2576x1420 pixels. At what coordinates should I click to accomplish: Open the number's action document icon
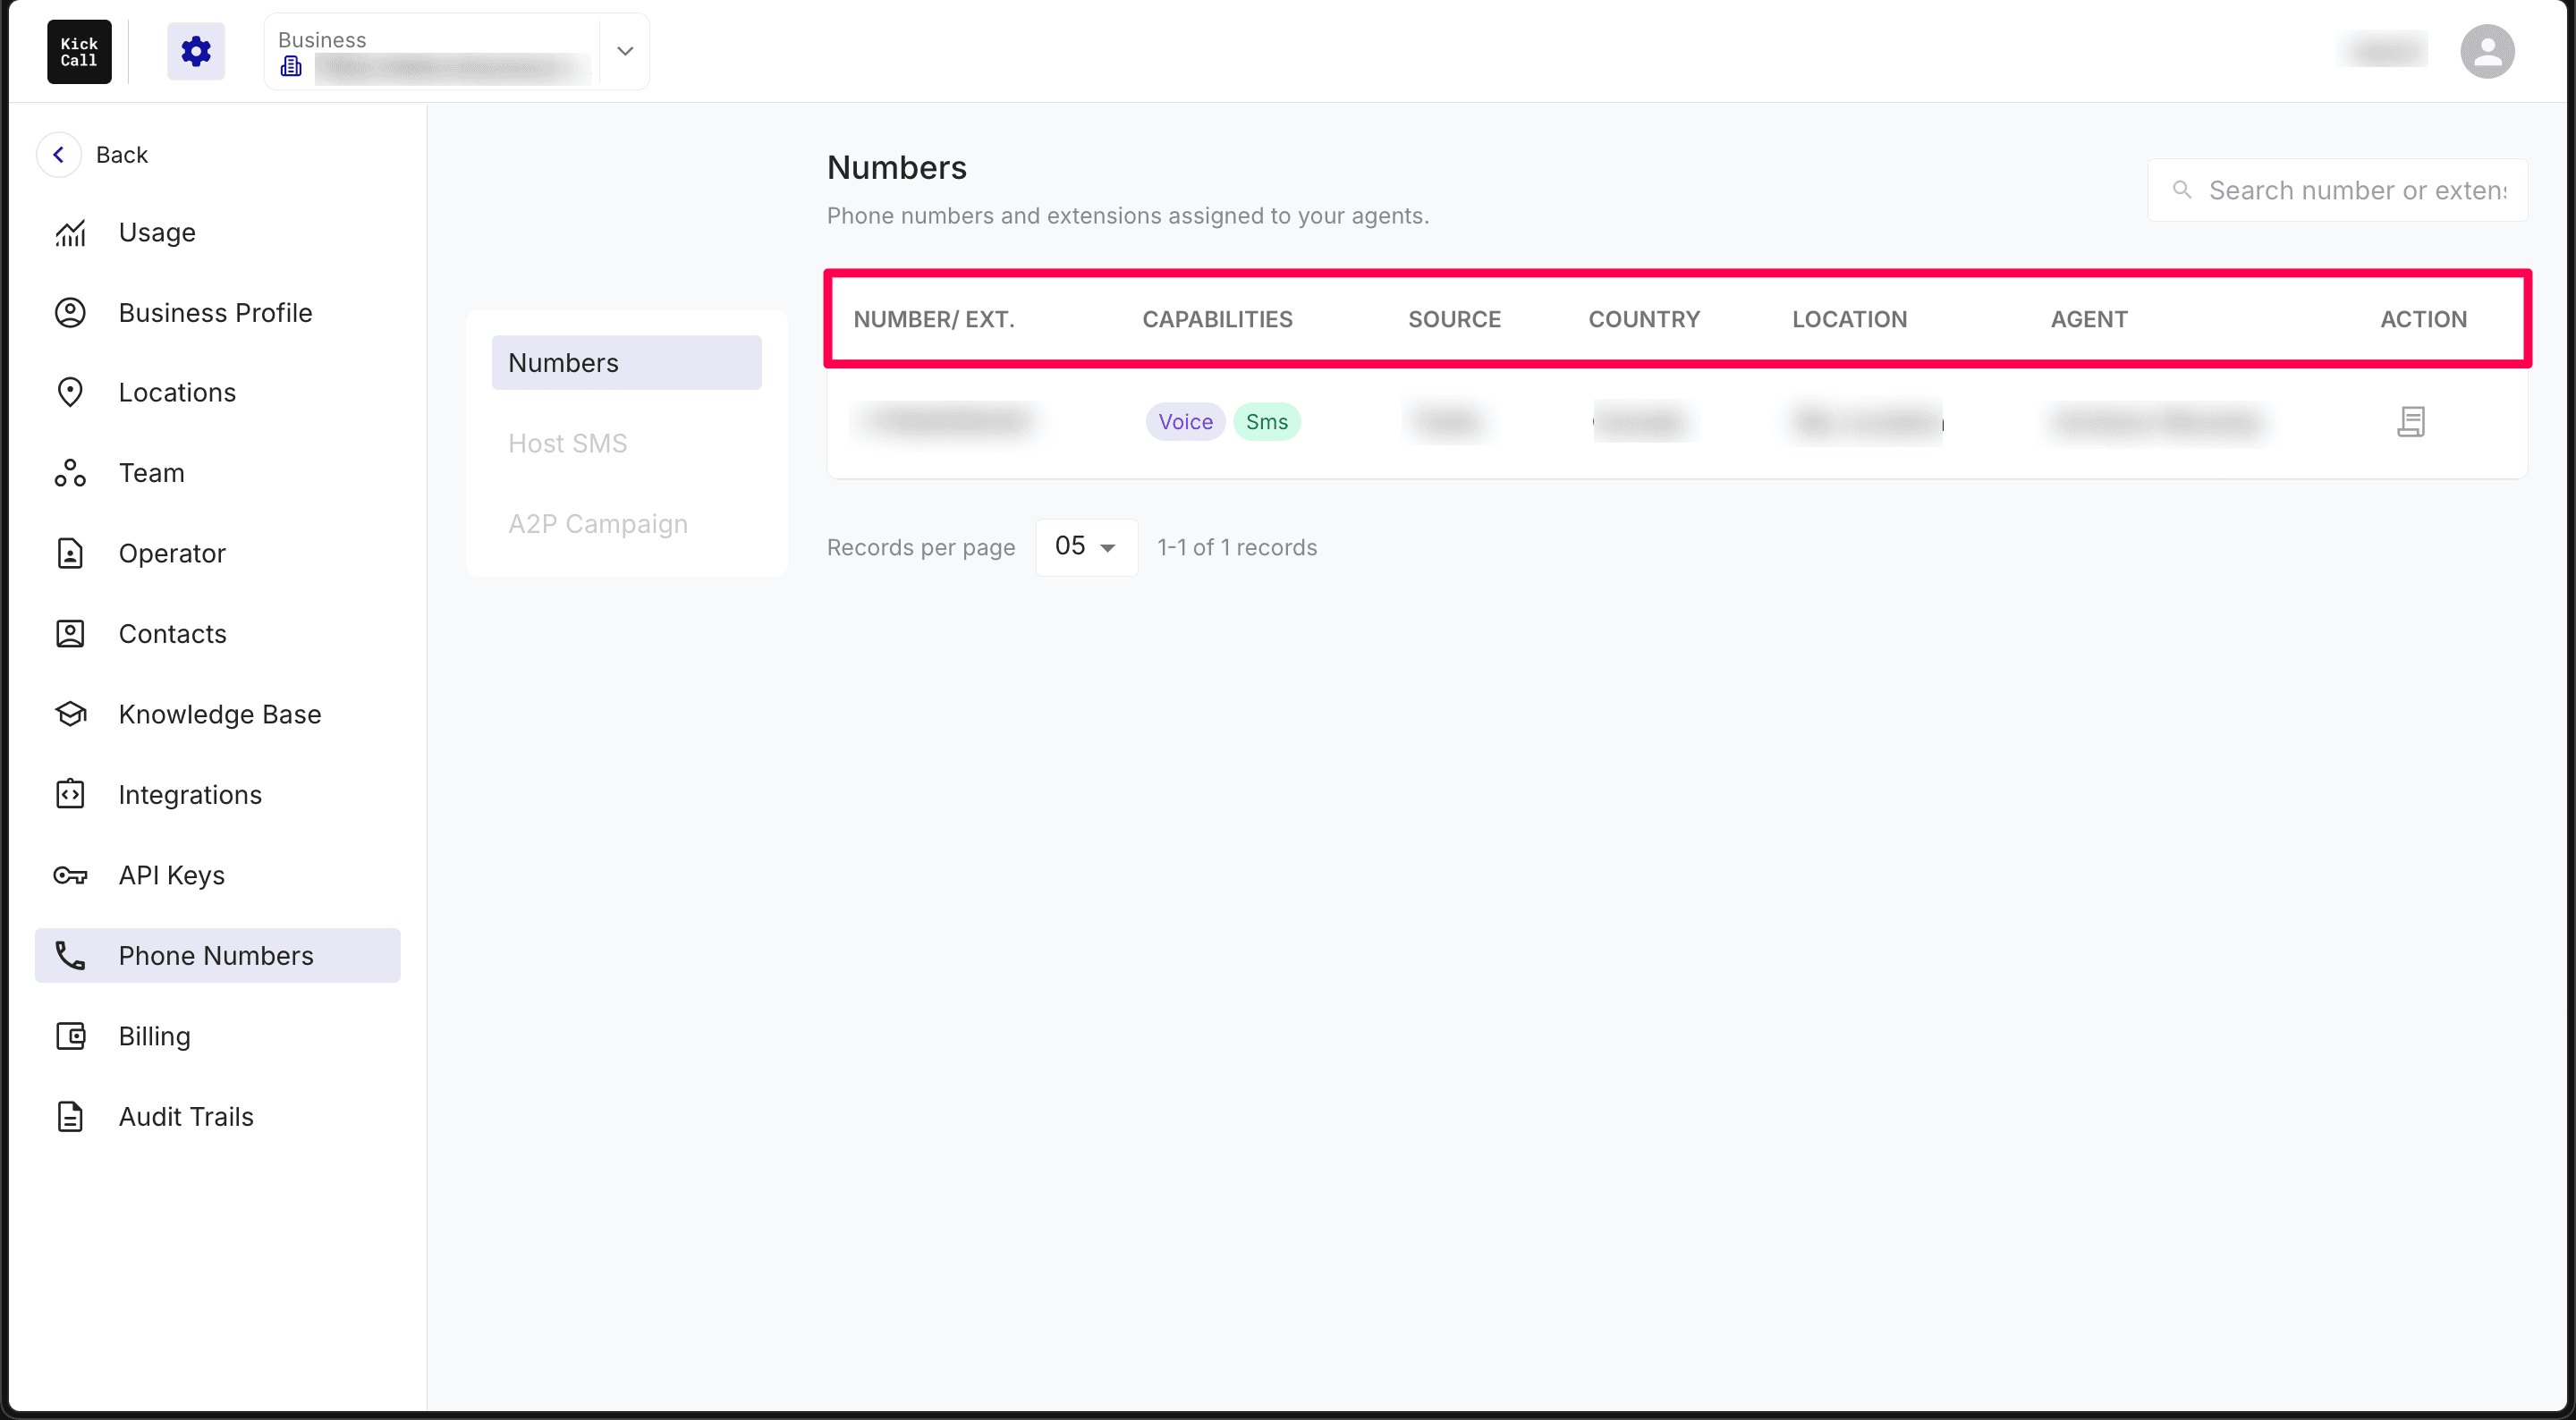[2411, 421]
